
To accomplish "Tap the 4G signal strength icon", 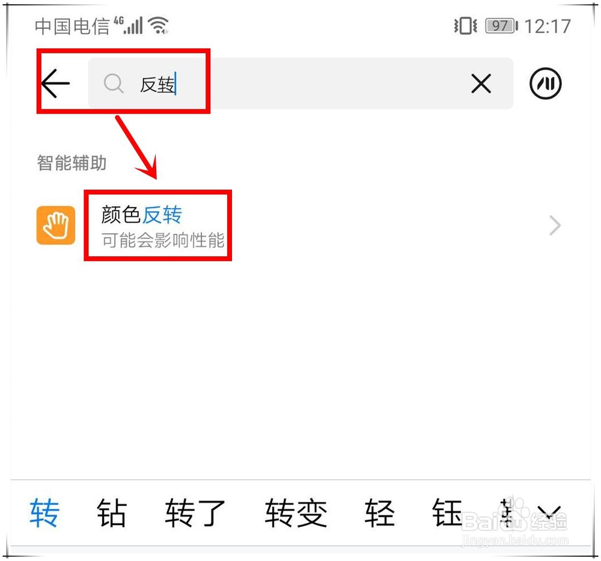I will pos(129,25).
